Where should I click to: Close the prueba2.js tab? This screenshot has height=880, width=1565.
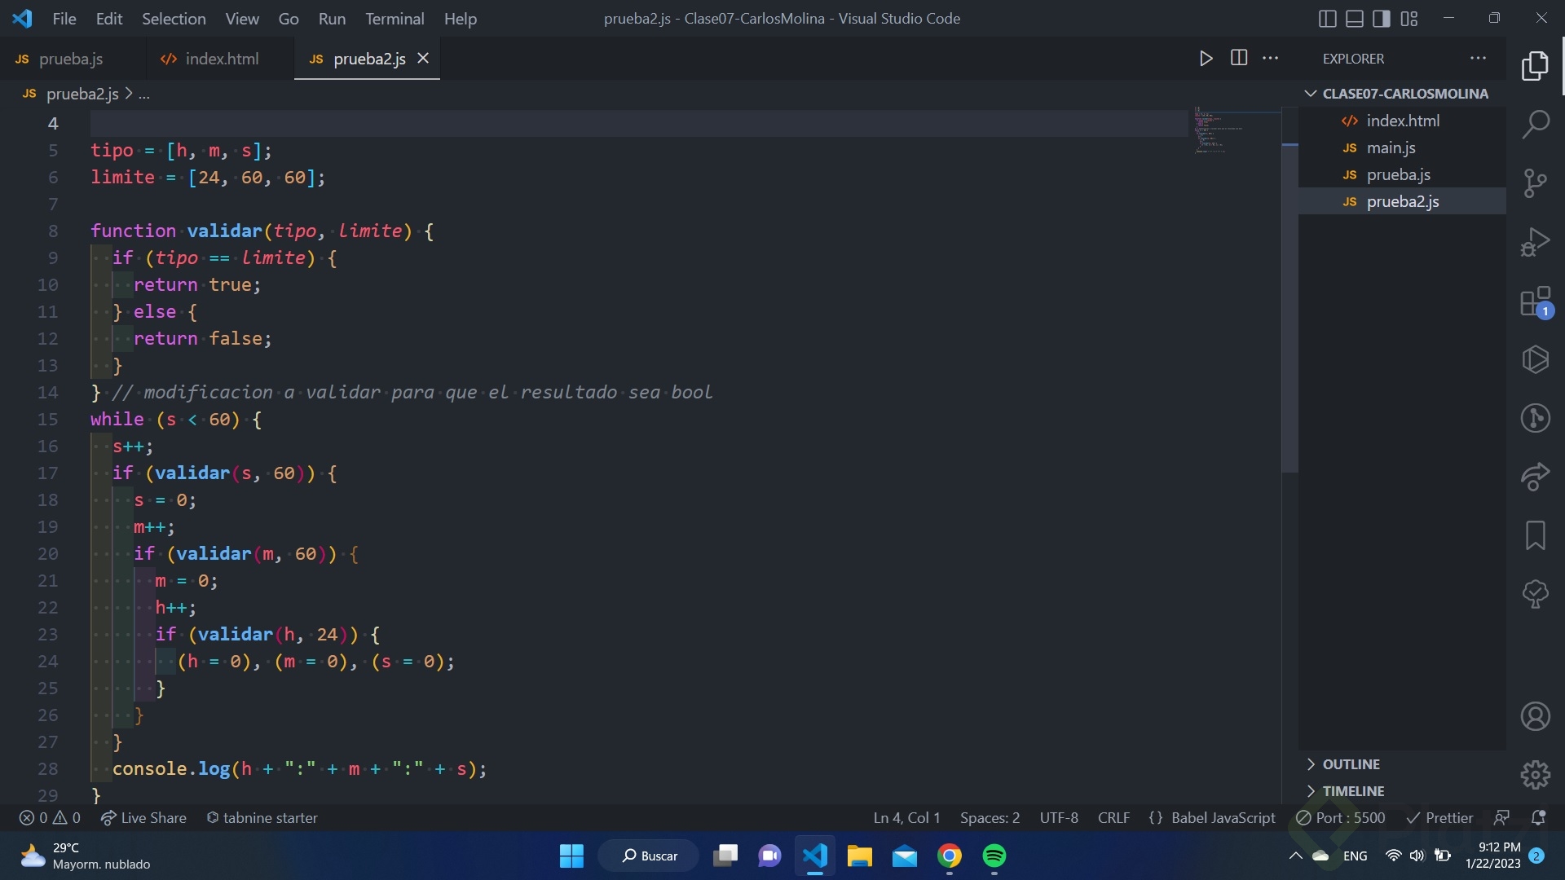[x=423, y=58]
